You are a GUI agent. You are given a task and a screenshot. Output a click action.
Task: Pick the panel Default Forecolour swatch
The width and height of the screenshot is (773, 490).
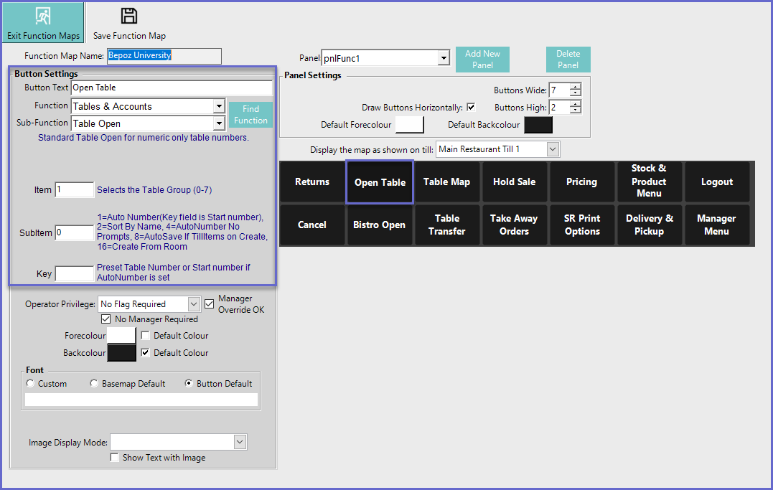[x=409, y=125]
